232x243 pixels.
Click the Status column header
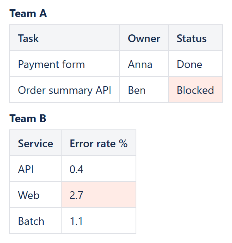(196, 38)
